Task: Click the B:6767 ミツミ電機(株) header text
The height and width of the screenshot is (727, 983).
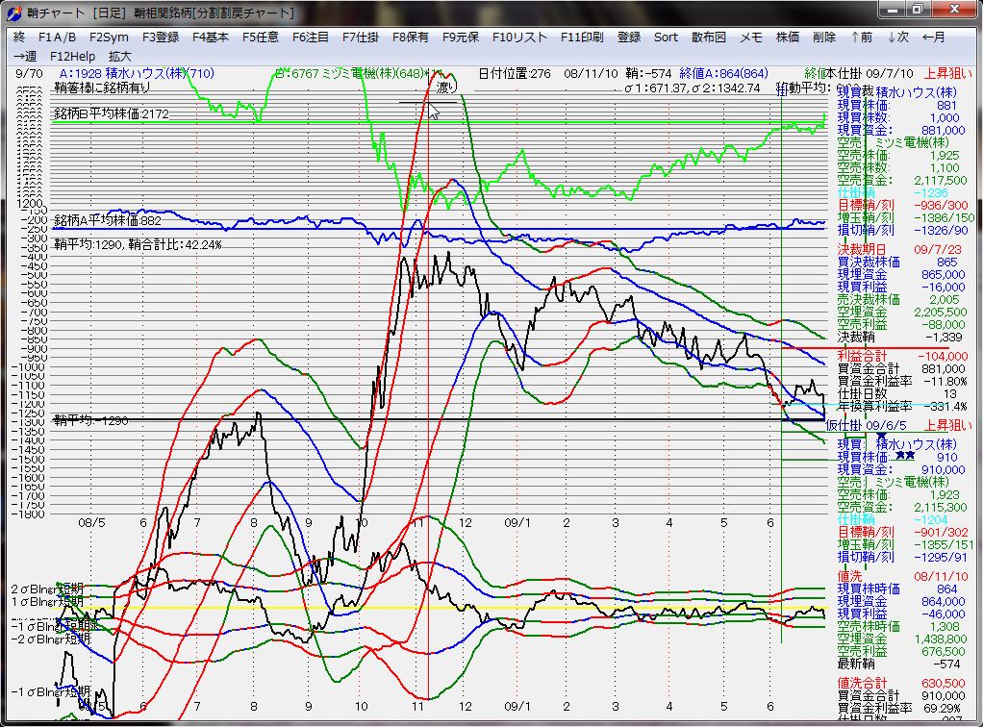Action: [359, 73]
